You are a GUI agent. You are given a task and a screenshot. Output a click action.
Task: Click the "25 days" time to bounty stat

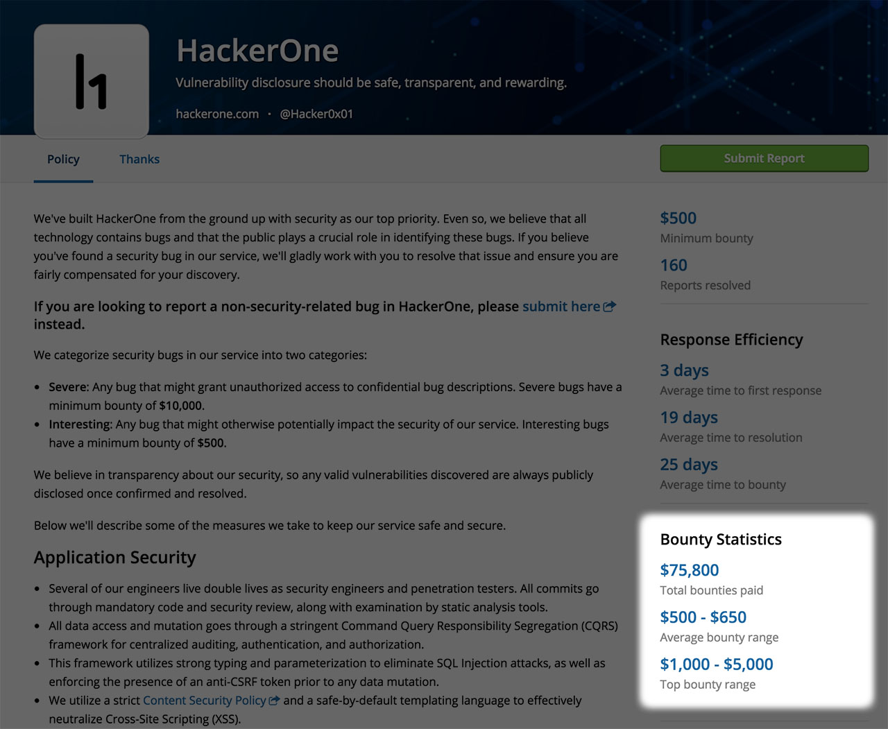688,465
